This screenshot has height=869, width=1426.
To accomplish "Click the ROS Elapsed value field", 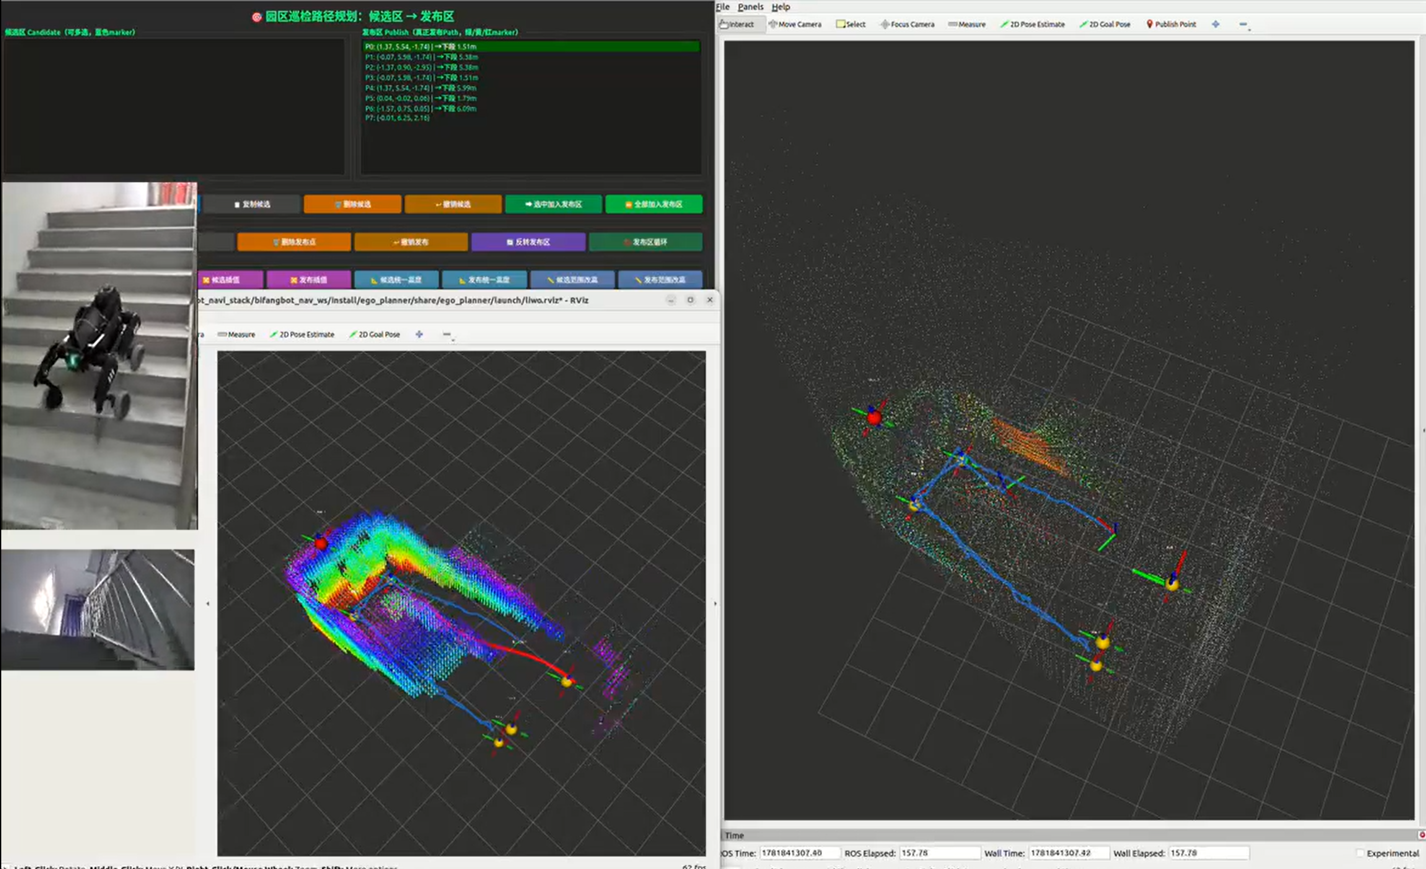I will (940, 853).
